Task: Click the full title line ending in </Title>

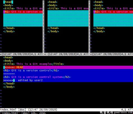Action: click(33, 64)
